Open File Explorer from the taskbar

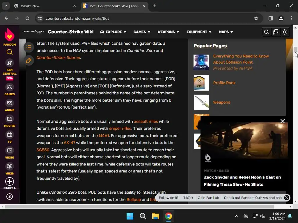click(x=155, y=216)
